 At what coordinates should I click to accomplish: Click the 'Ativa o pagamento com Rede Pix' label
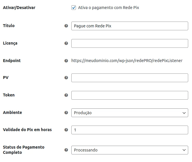[108, 8]
